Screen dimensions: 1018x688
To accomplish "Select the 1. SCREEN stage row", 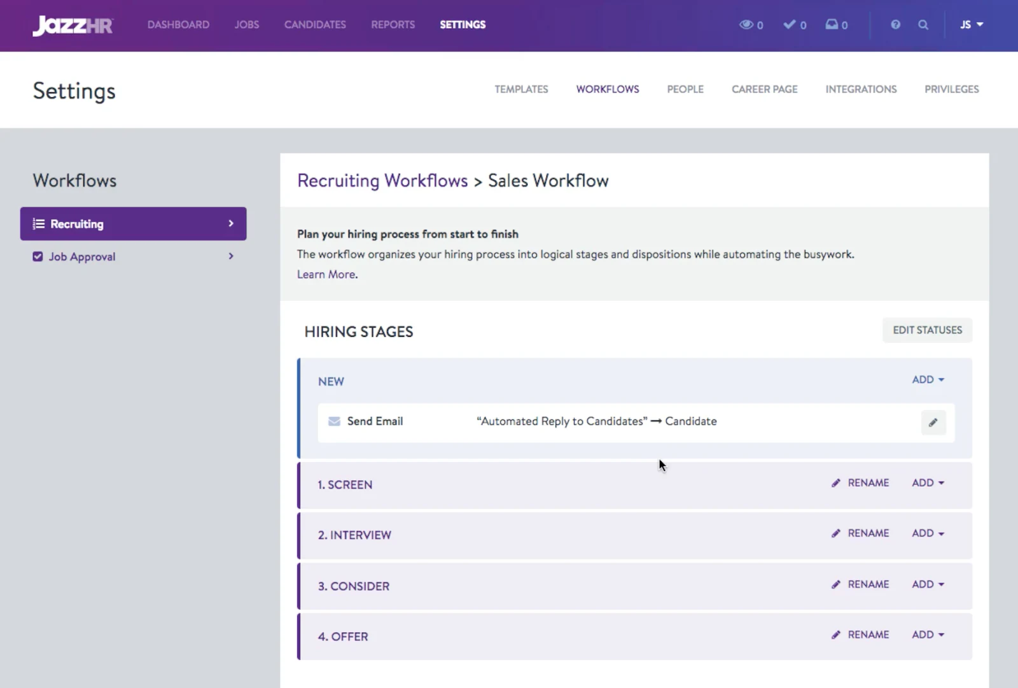I will 634,485.
